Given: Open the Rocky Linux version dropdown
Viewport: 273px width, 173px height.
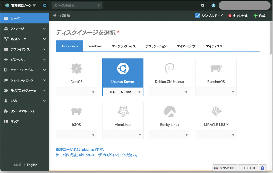Looking at the screenshot, I should tap(170, 135).
